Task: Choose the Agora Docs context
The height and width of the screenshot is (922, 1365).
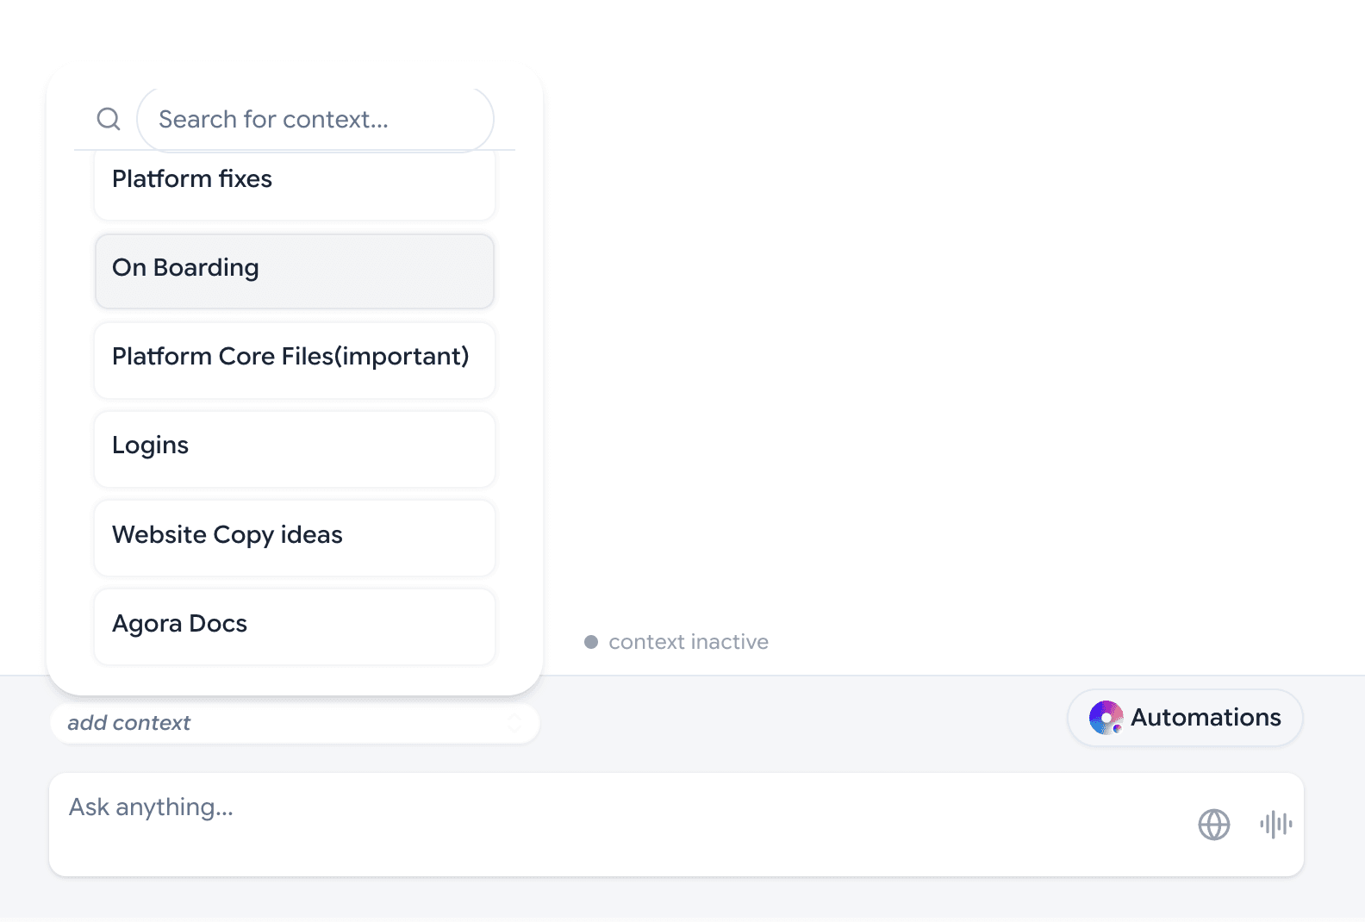Action: (x=294, y=626)
